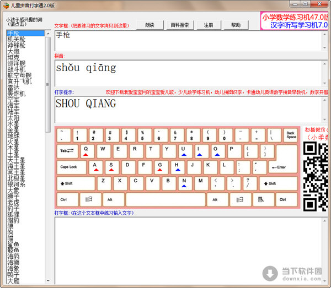Click the WeChat QR code image

pyautogui.click(x=316, y=176)
